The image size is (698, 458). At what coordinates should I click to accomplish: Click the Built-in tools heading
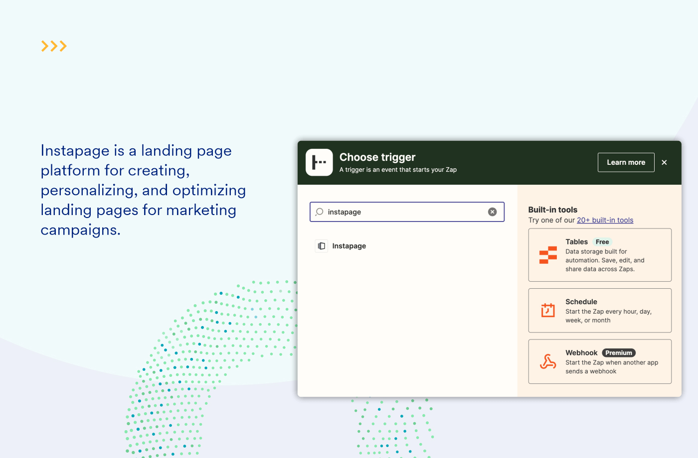coord(553,210)
